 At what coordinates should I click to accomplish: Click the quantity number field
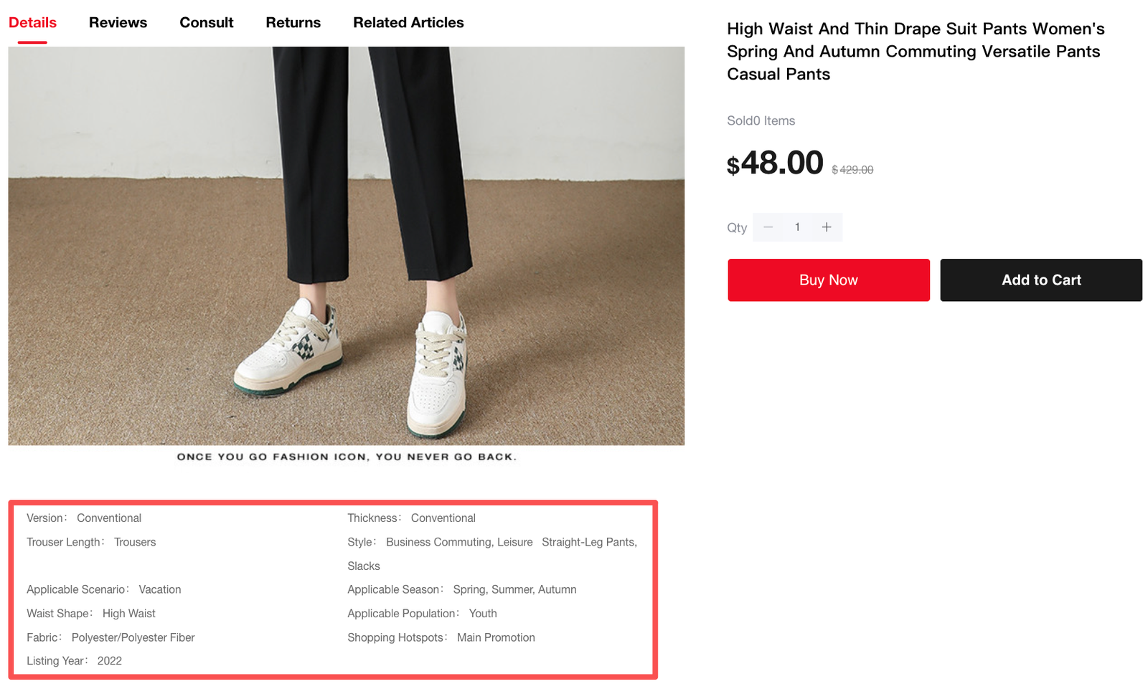coord(797,227)
